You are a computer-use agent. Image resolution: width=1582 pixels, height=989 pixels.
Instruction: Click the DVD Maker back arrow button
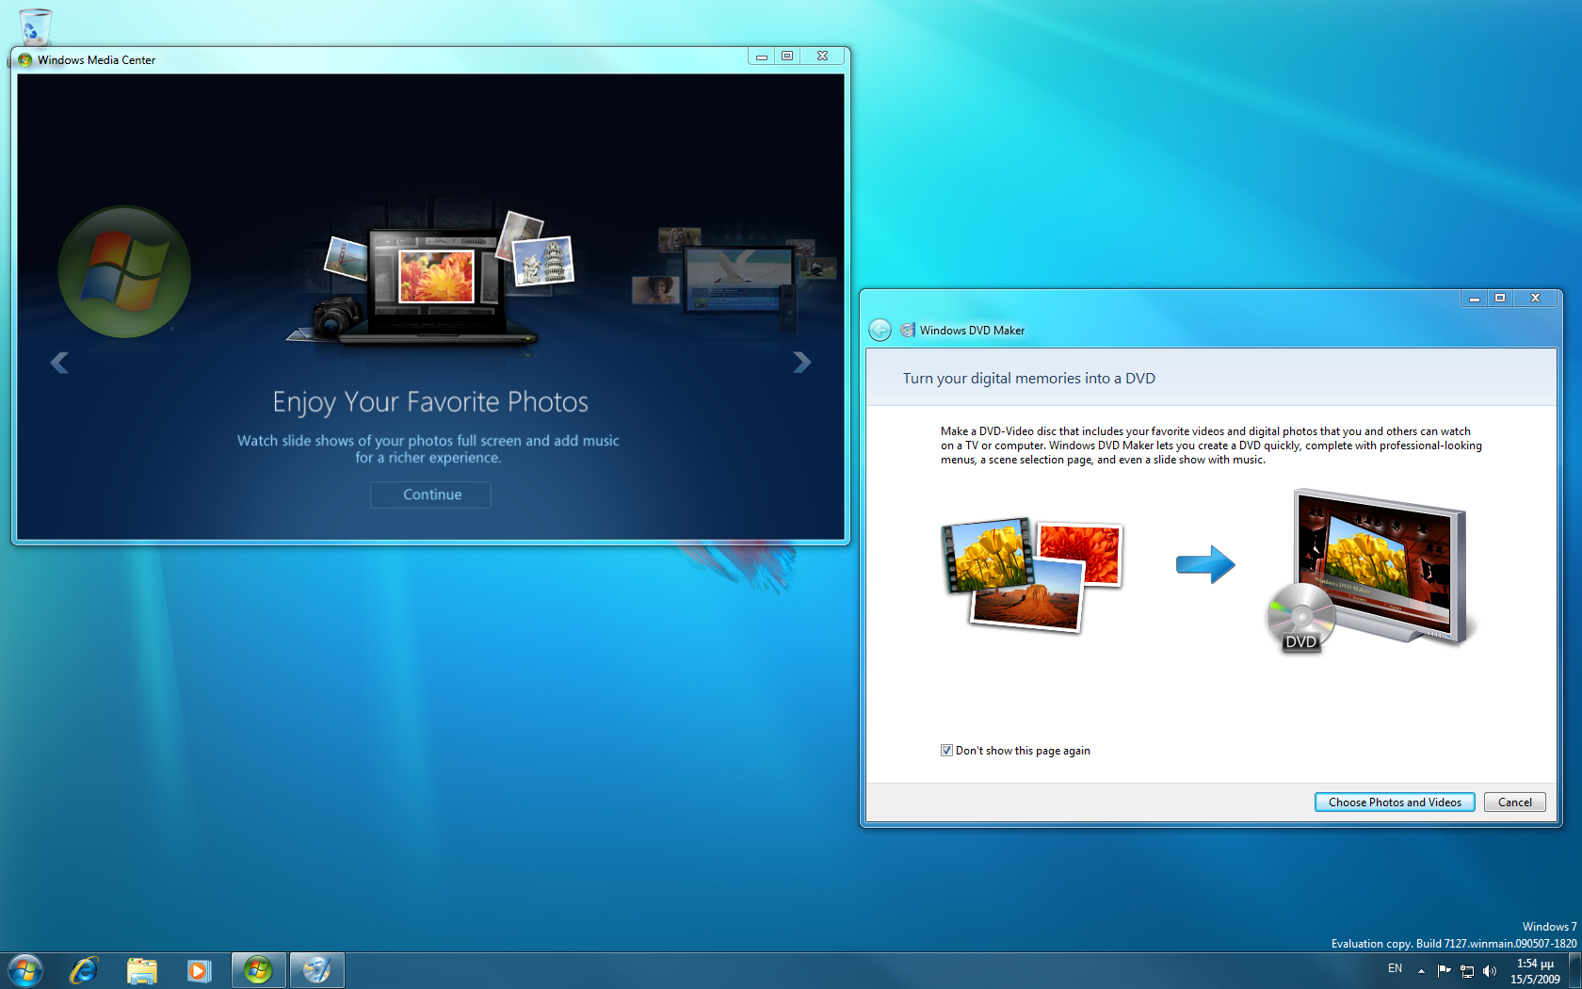[x=880, y=330]
